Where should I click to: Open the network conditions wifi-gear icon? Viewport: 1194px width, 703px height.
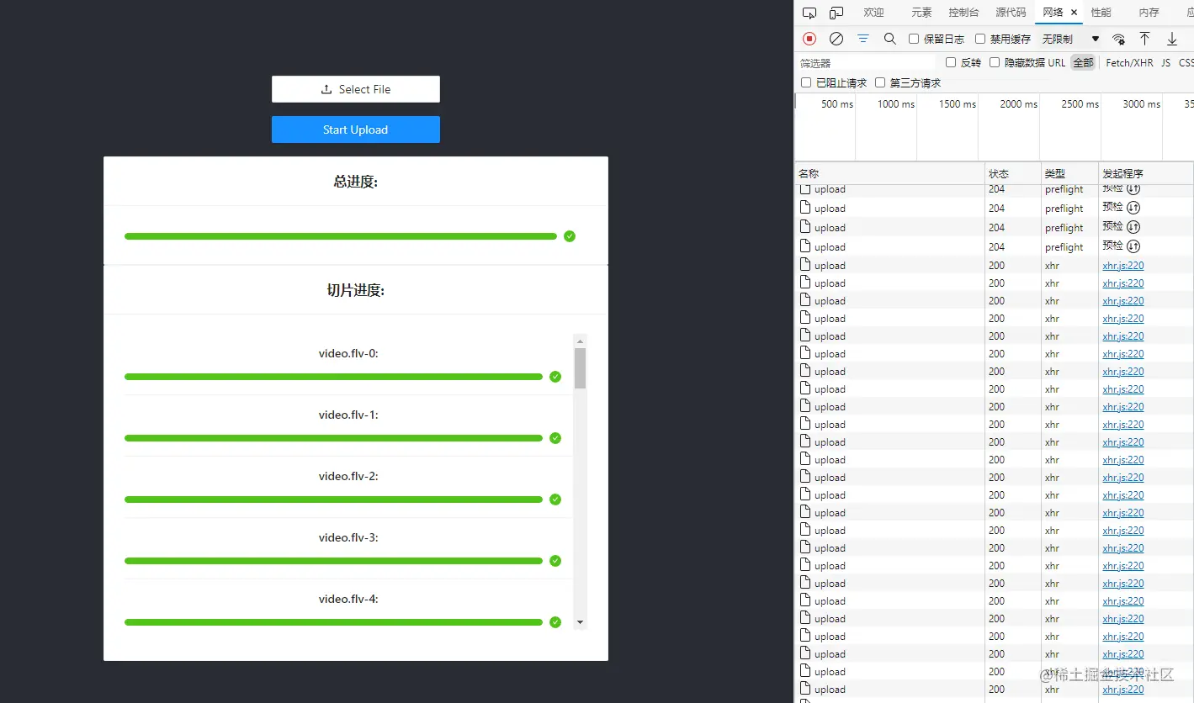(1118, 39)
